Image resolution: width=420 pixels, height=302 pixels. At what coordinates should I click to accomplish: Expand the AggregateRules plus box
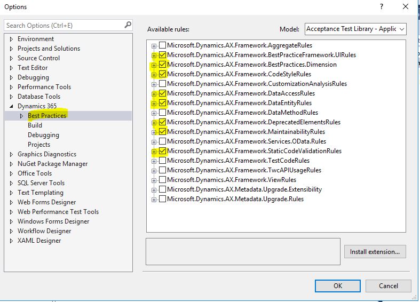[154, 46]
